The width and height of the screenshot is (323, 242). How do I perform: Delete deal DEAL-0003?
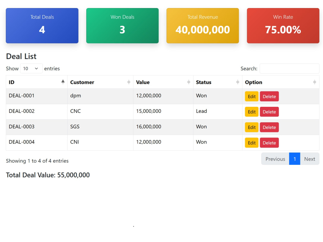click(269, 127)
